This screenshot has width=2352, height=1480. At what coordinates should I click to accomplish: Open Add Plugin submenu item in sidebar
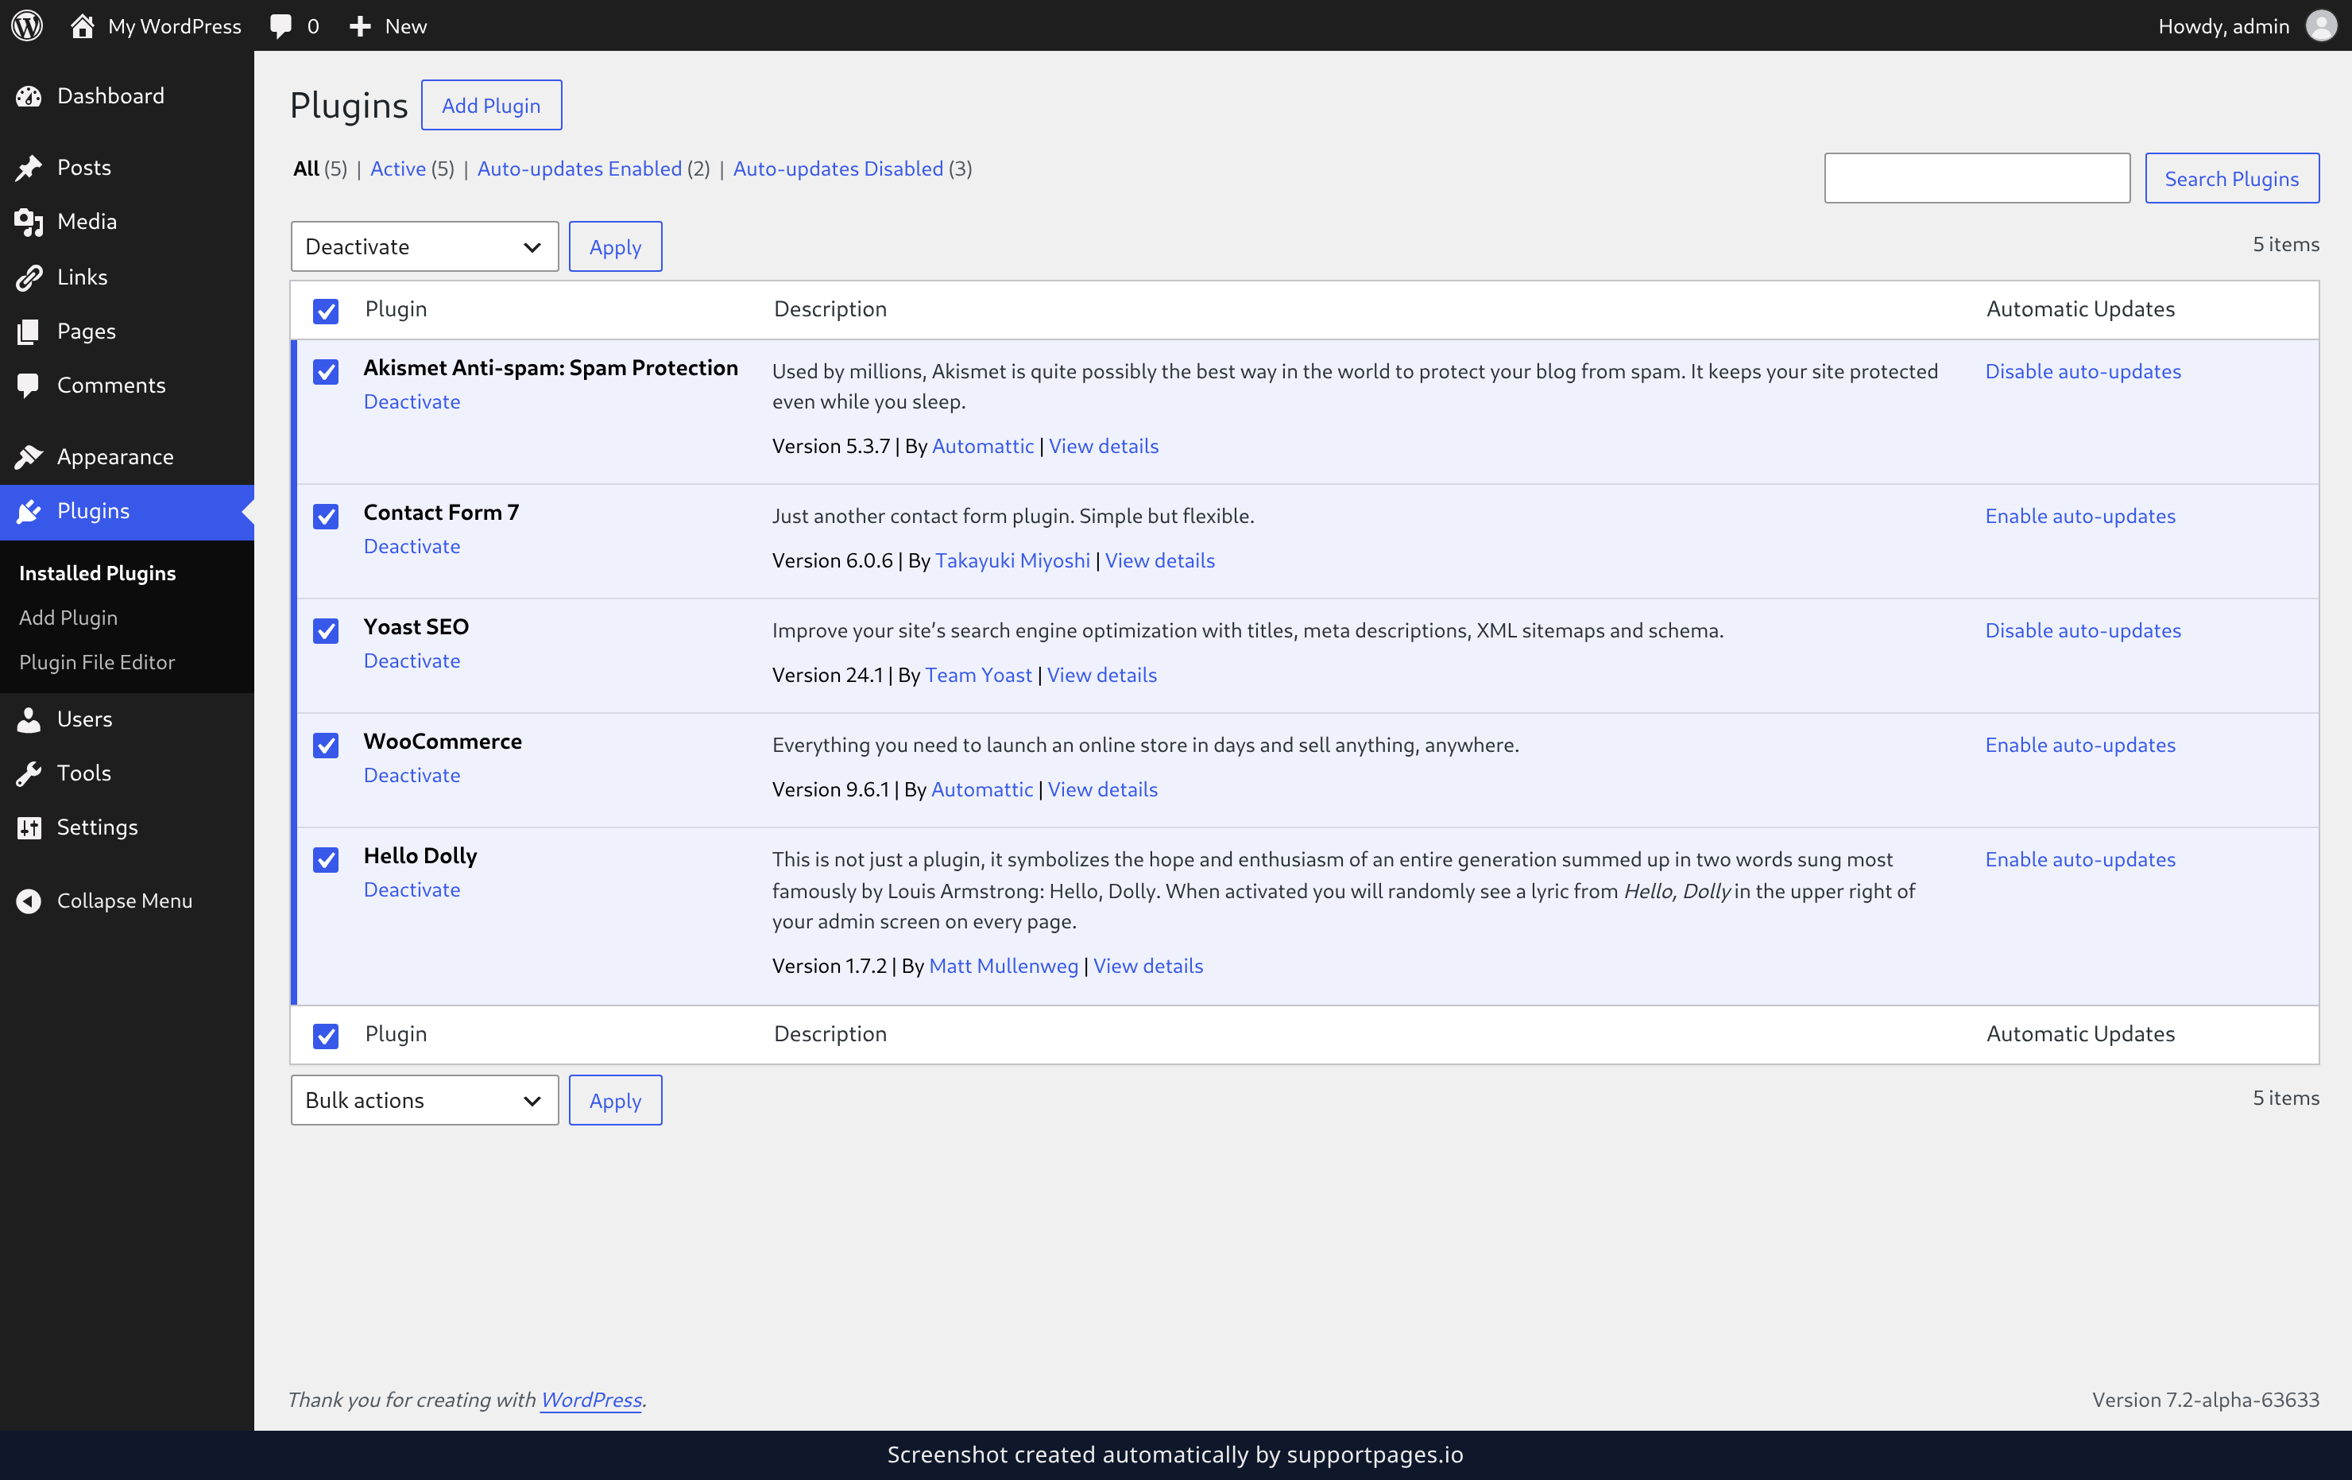click(68, 618)
